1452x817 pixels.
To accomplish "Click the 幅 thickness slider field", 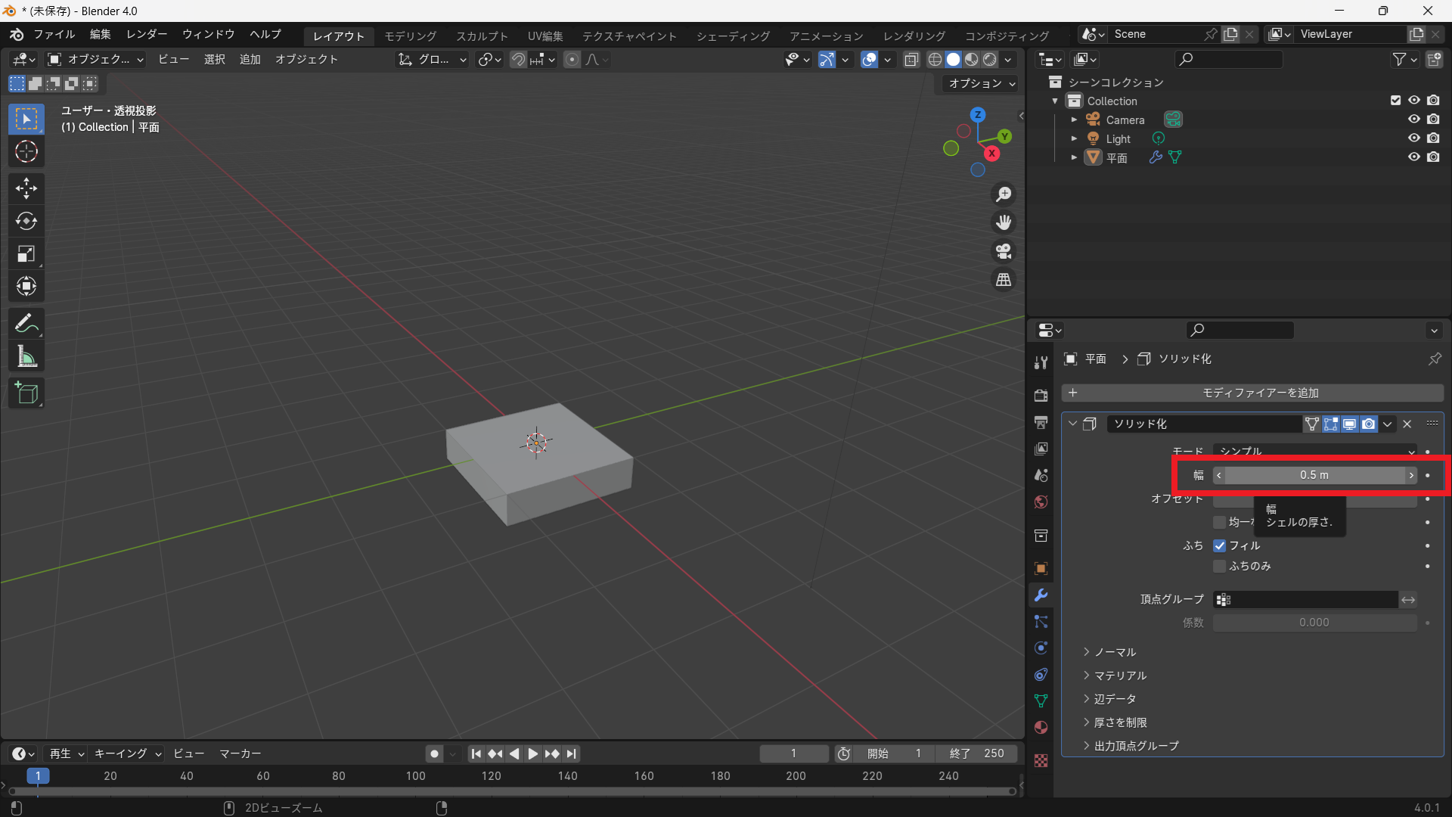I will tap(1314, 475).
